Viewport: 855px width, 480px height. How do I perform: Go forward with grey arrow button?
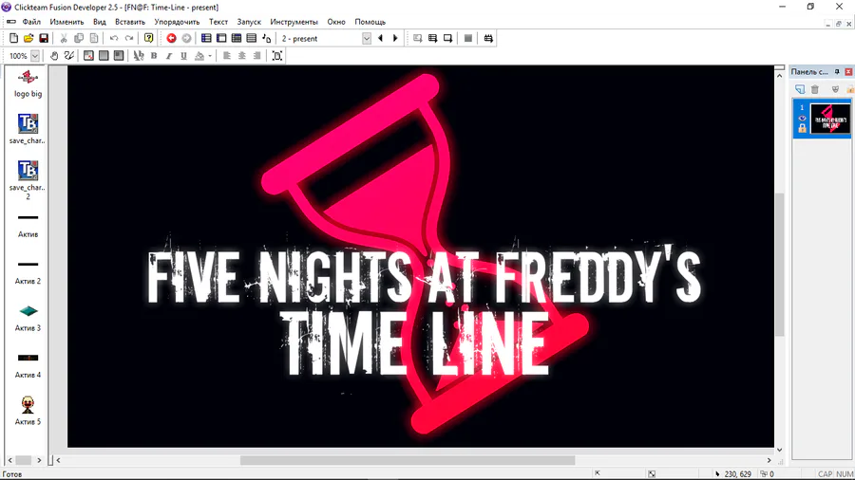(x=186, y=38)
